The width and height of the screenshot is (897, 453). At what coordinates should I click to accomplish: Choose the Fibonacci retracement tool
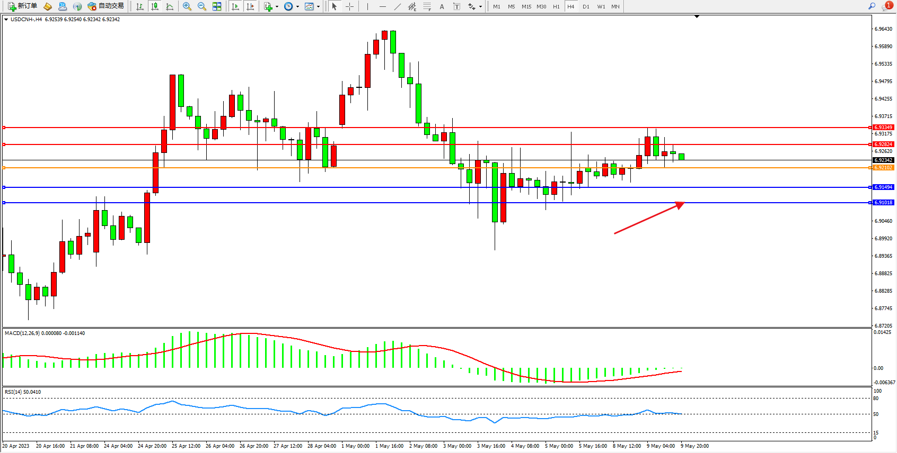point(427,6)
